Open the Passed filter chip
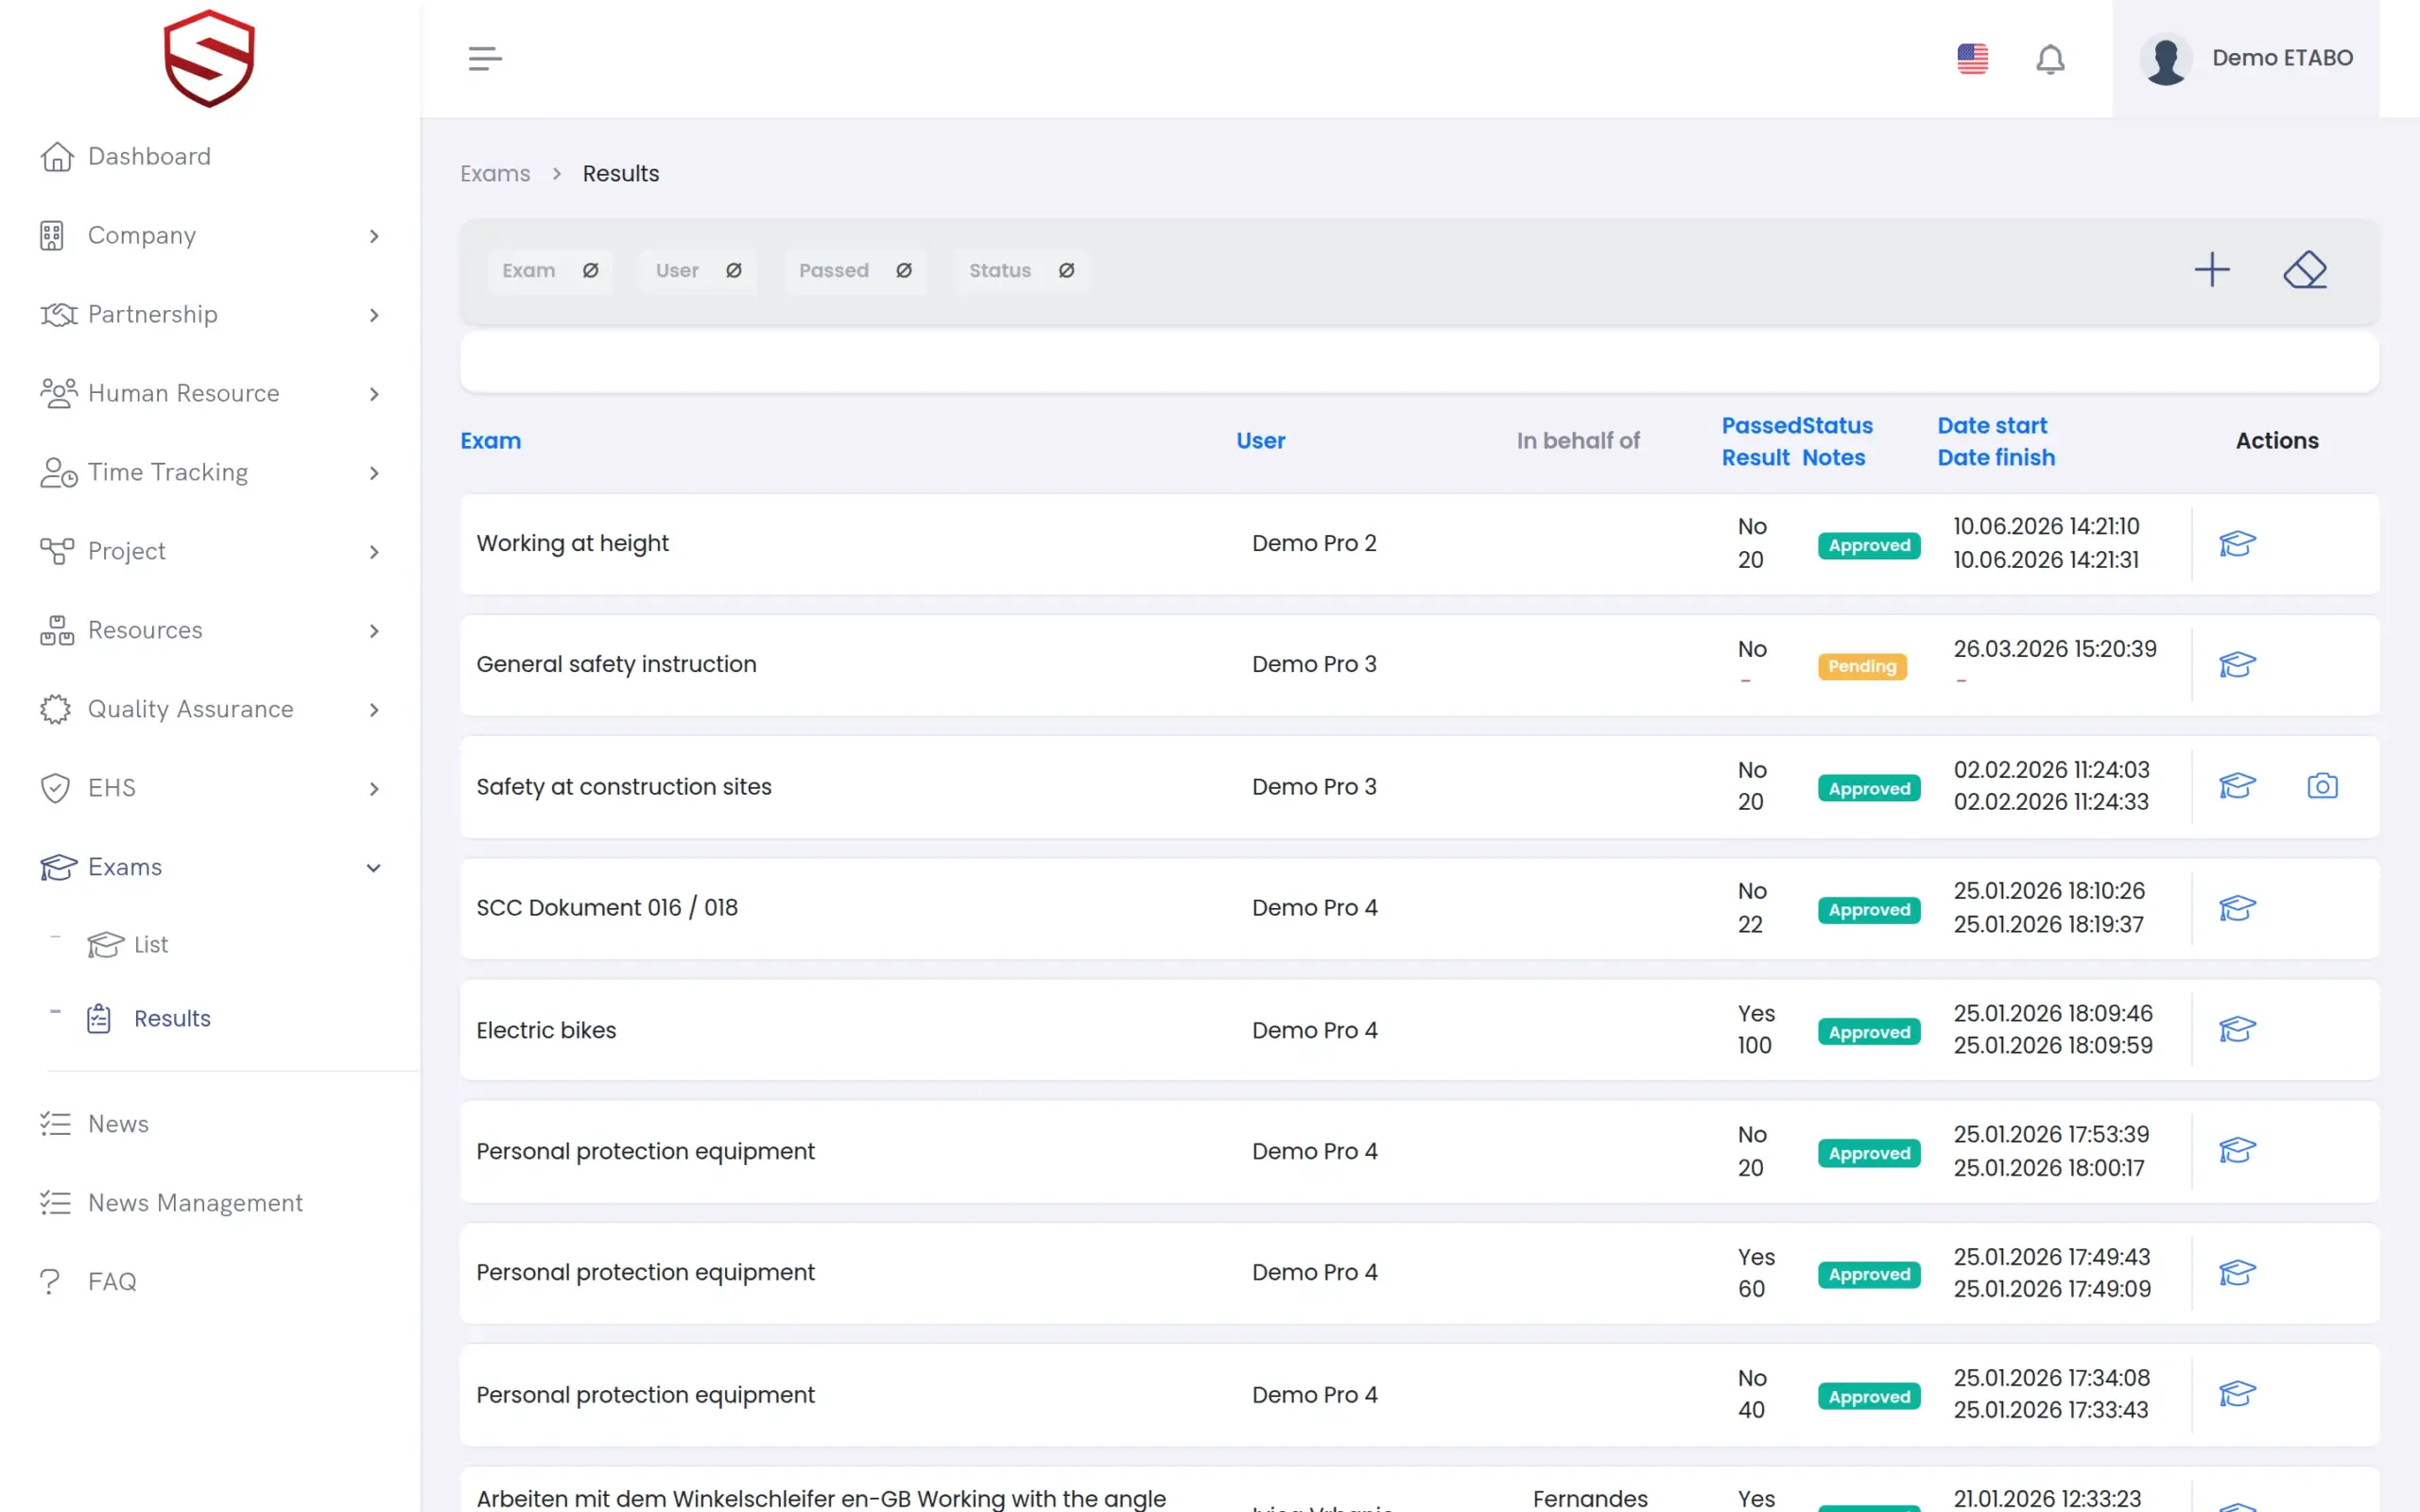The width and height of the screenshot is (2420, 1512). [855, 271]
